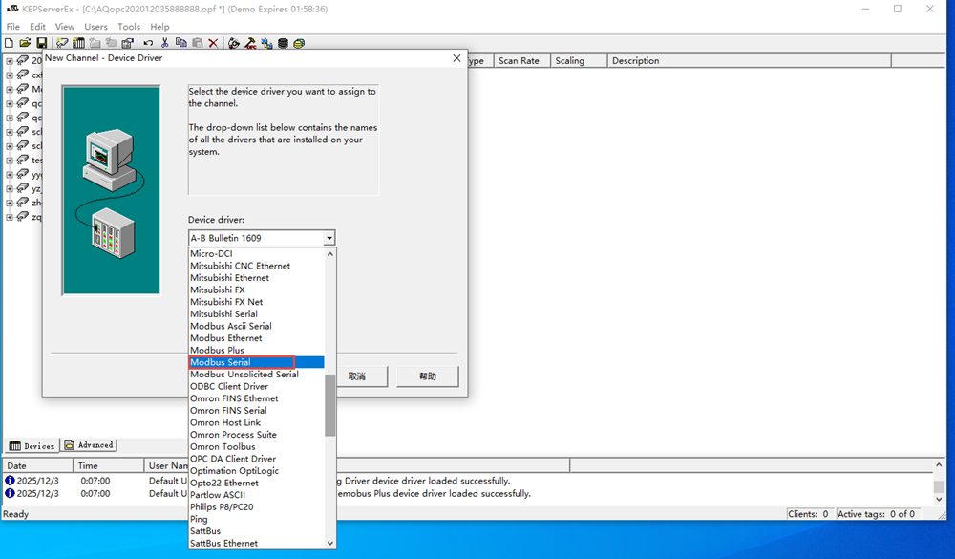955x559 pixels.
Task: Click the driver list scrollbar thumb
Action: (330, 404)
